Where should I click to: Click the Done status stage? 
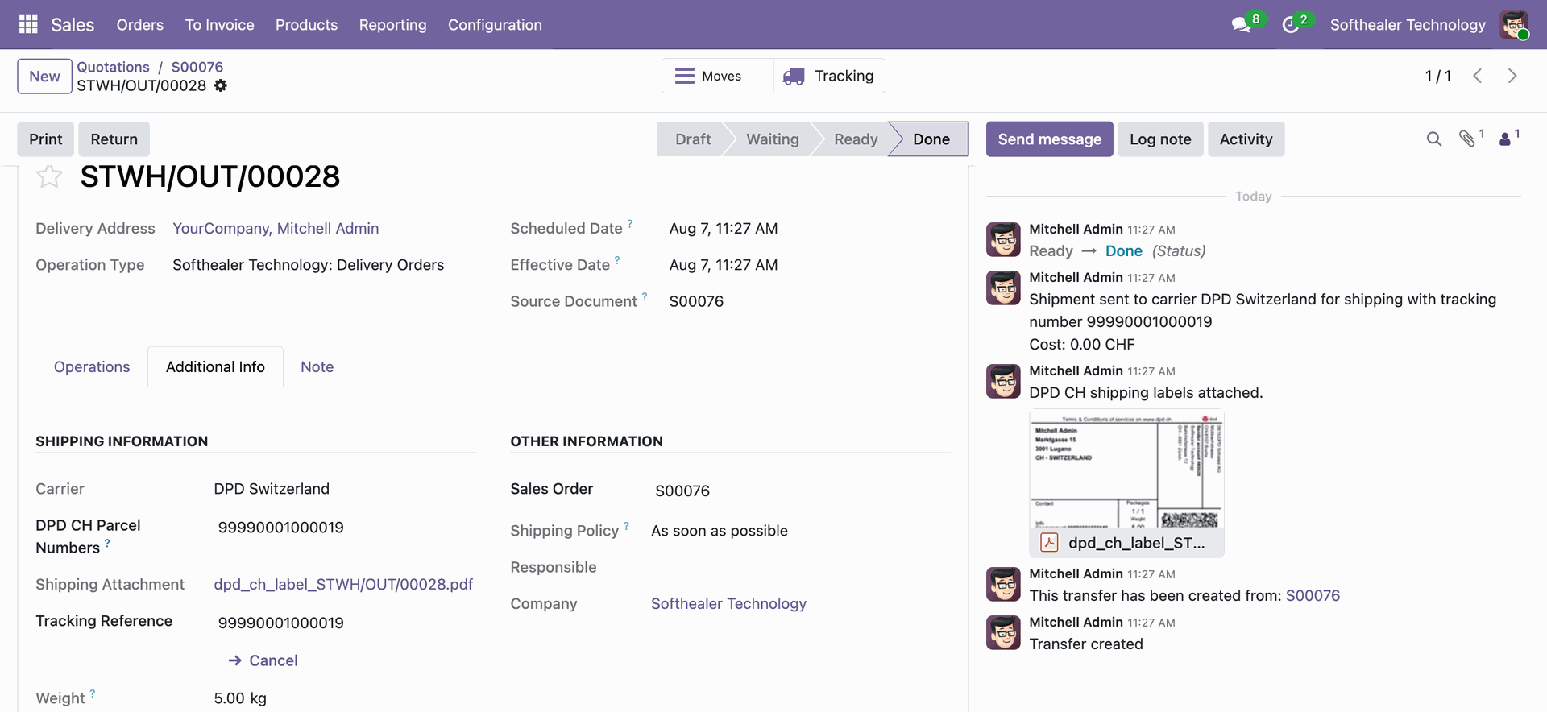coord(931,139)
